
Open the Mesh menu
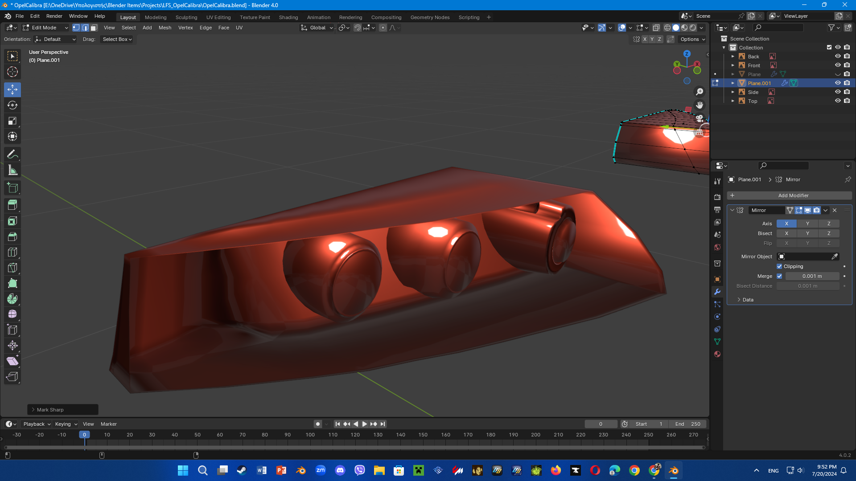[x=165, y=28]
